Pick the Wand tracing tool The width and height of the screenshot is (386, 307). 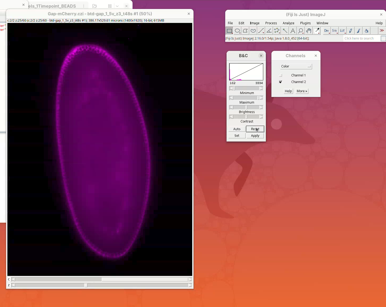[x=285, y=31]
